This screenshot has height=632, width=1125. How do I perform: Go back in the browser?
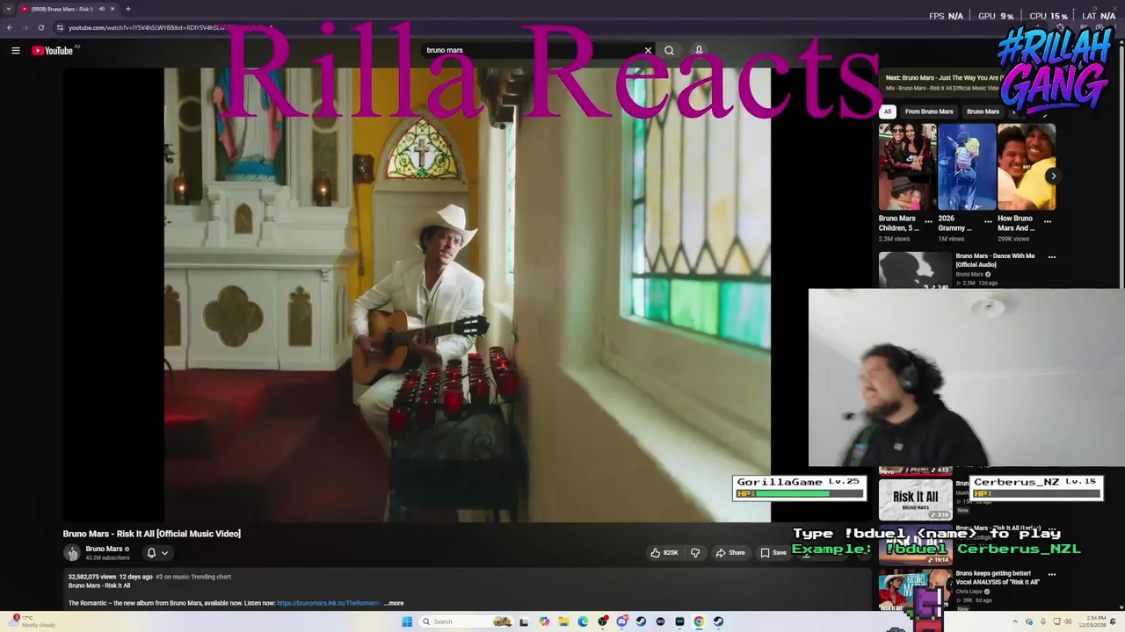(x=10, y=27)
